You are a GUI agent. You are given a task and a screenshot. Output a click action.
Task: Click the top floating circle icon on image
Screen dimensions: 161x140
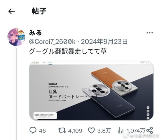(x=148, y=108)
